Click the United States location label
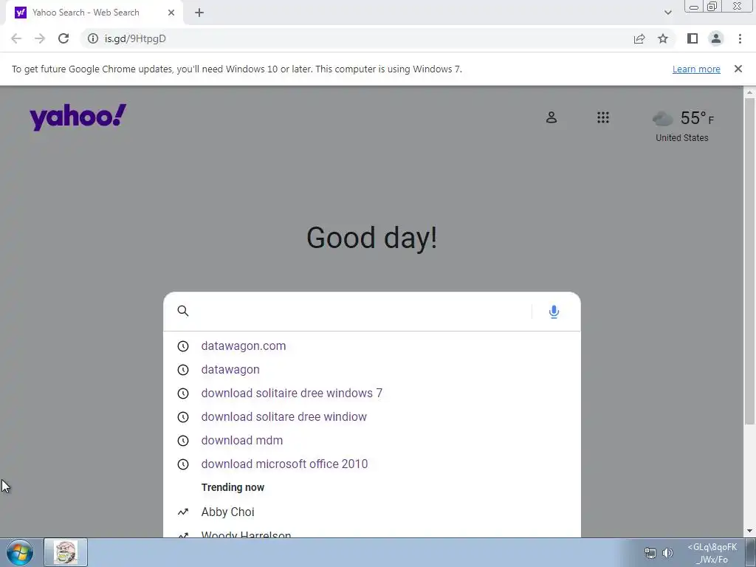The image size is (756, 567). 681,138
